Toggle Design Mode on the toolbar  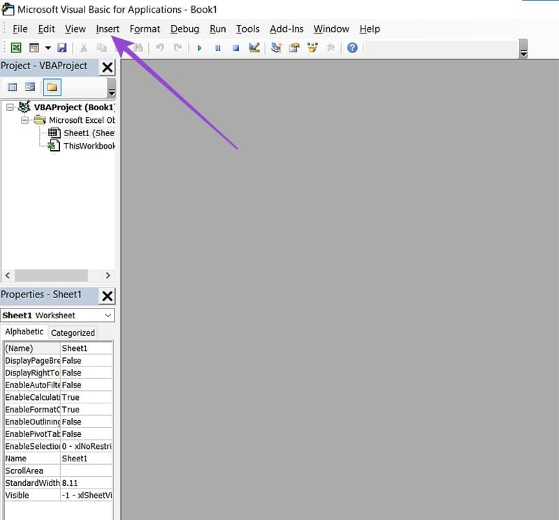click(254, 47)
